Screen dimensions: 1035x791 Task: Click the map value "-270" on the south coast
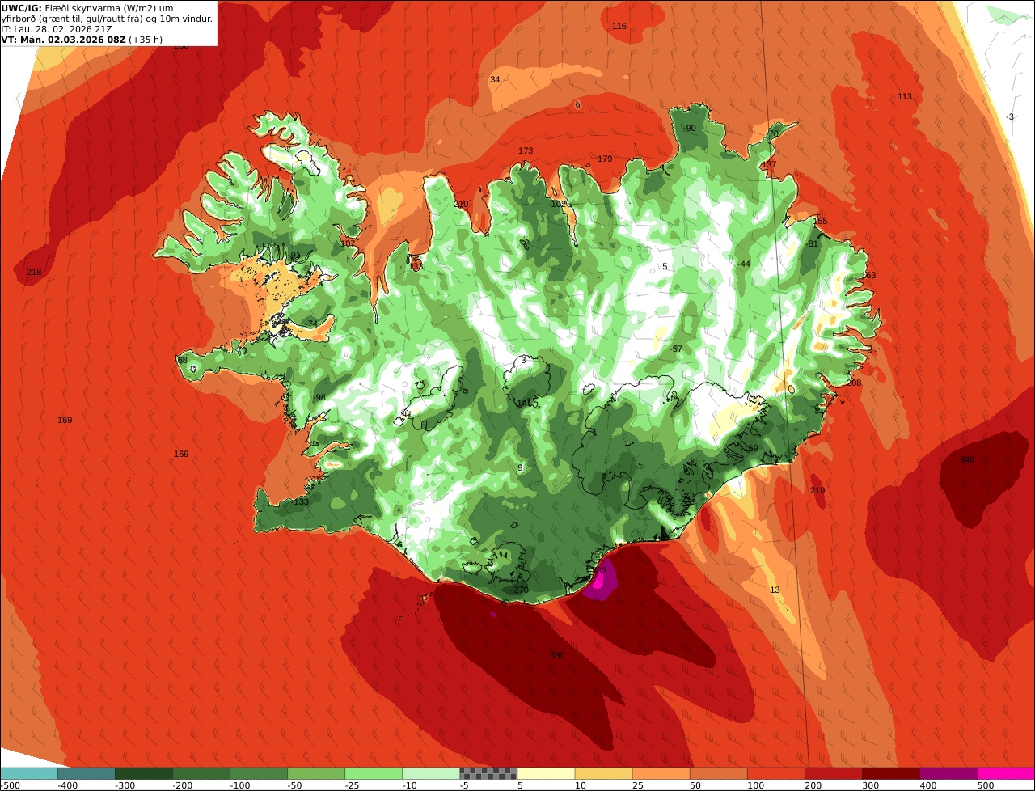(x=519, y=590)
